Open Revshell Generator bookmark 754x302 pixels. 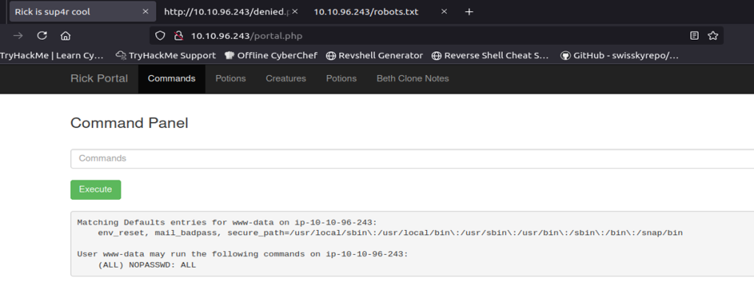(375, 55)
